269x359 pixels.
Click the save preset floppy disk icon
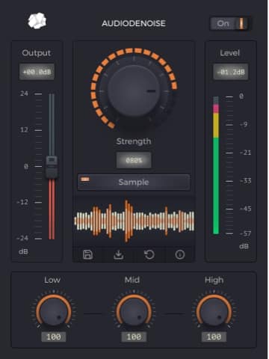coord(87,254)
